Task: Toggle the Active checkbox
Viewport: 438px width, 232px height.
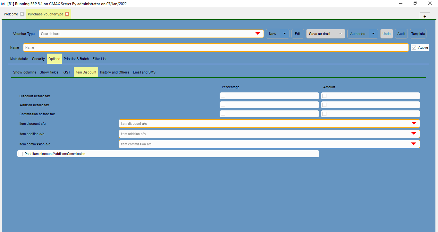Action: [x=414, y=47]
